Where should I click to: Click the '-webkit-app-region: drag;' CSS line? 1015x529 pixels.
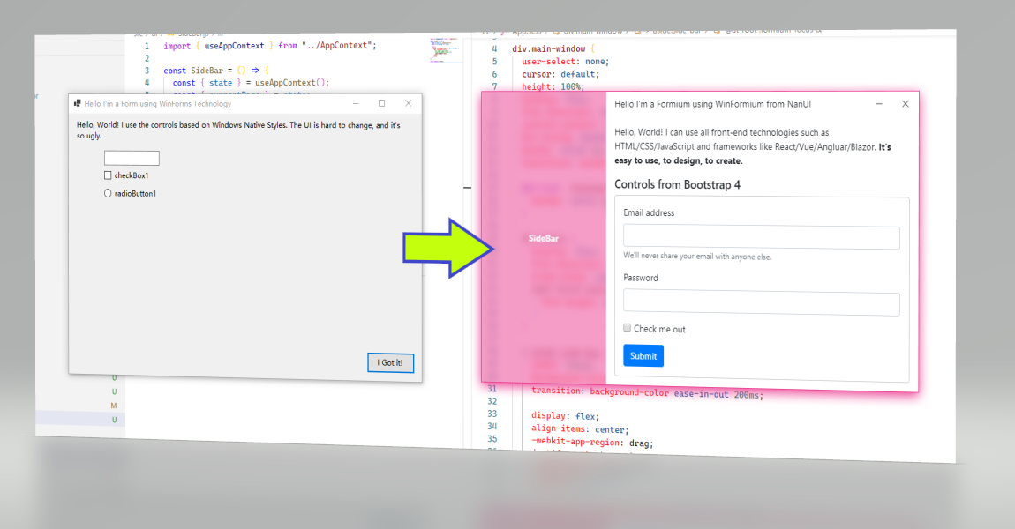[x=592, y=443]
